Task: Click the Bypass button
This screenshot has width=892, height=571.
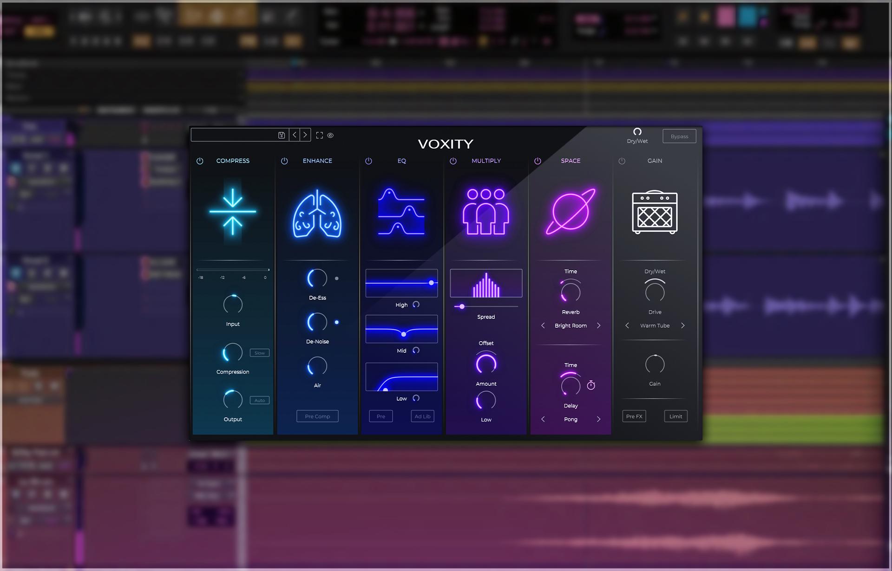Action: point(679,136)
